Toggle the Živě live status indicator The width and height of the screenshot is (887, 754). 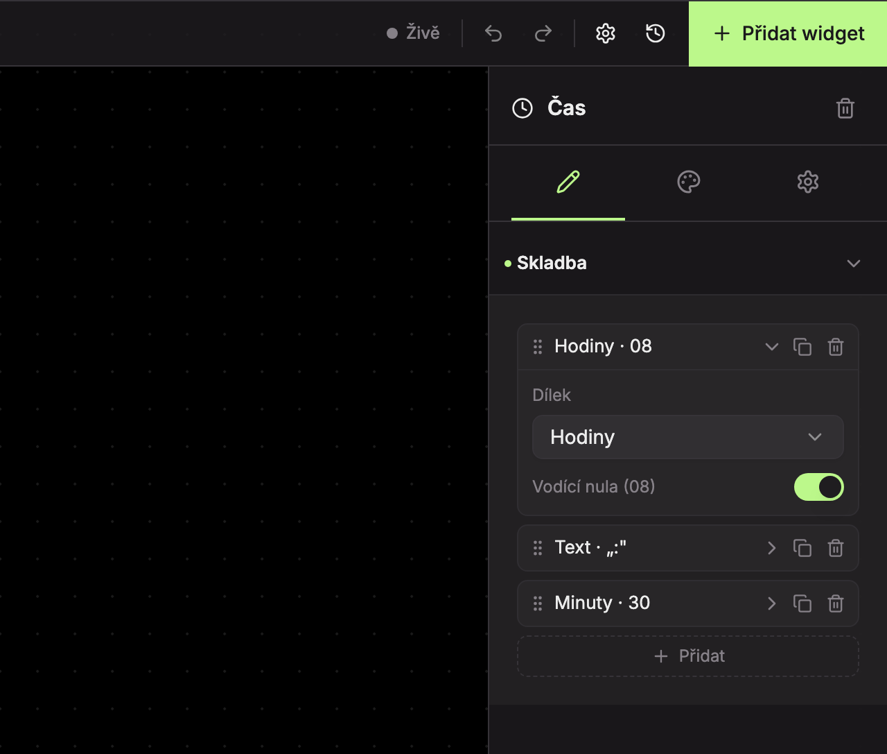[413, 33]
